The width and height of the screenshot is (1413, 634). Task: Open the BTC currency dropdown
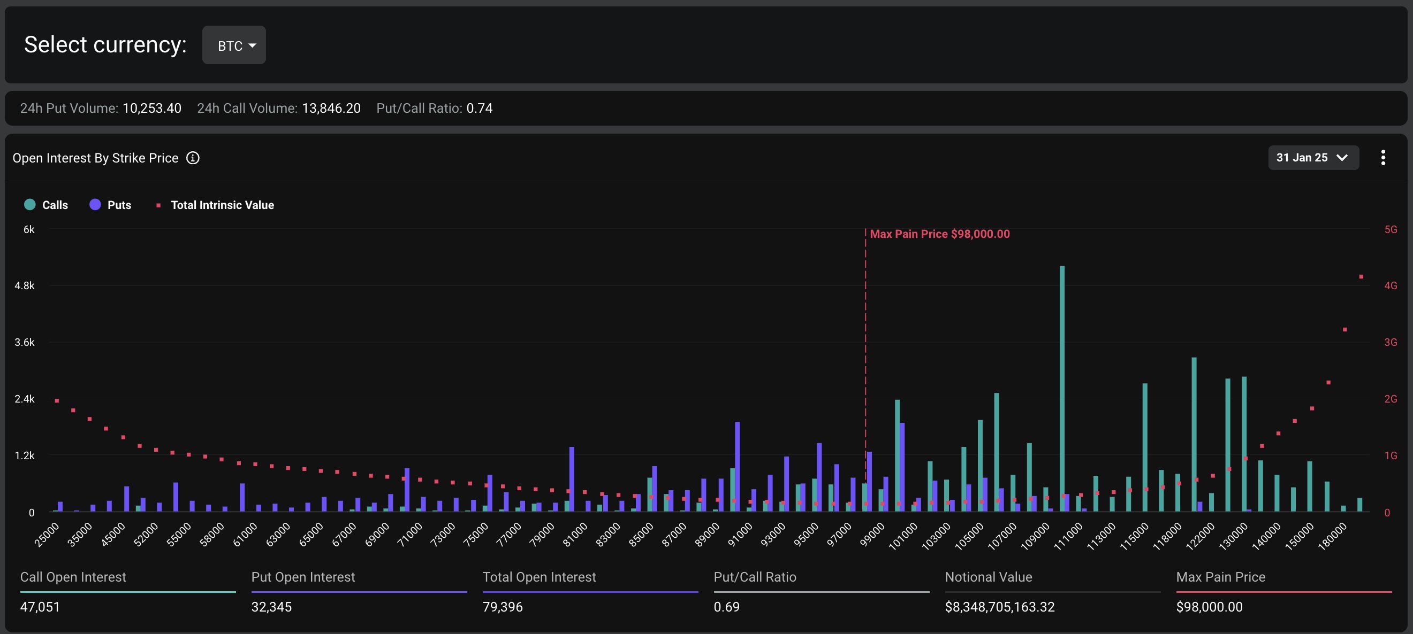[x=234, y=45]
